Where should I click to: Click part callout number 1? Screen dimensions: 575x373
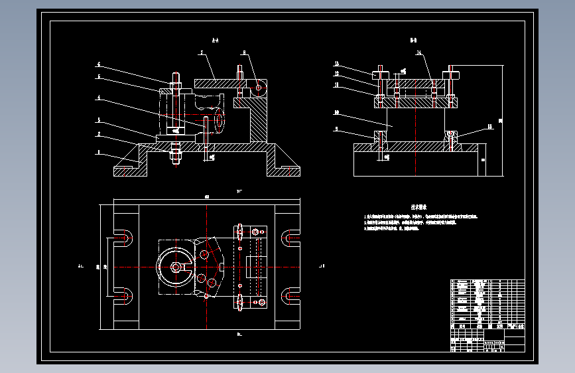tap(98, 152)
